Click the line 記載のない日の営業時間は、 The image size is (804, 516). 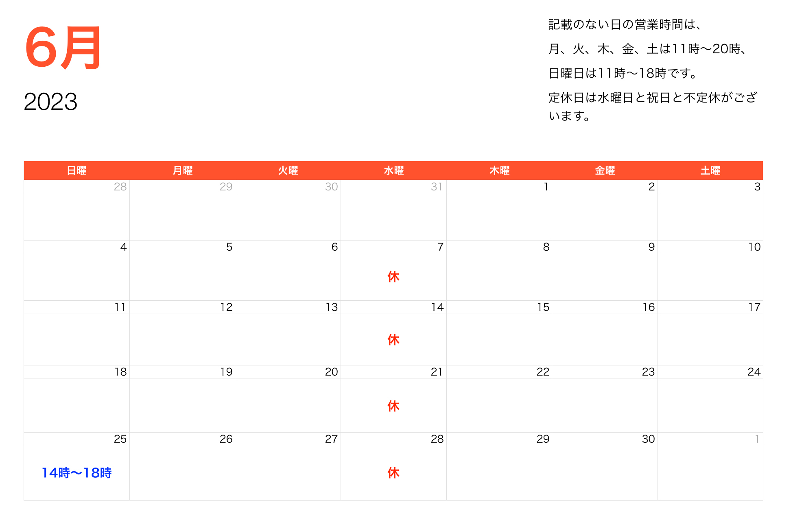[625, 25]
